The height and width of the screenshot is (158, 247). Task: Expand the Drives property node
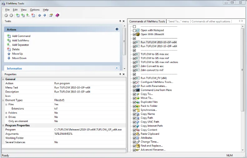click(6, 117)
